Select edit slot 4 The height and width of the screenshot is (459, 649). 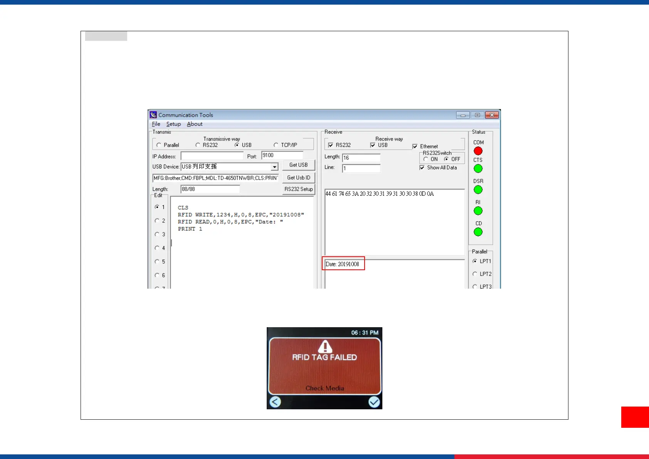pyautogui.click(x=157, y=248)
